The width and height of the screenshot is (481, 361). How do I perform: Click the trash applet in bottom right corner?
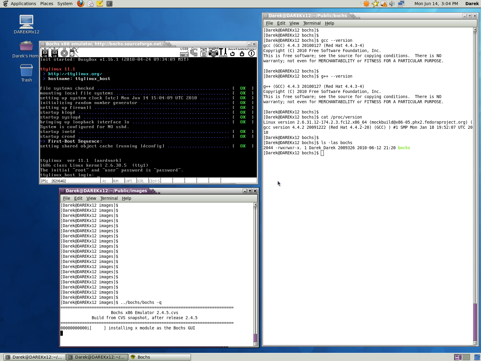coord(477,357)
